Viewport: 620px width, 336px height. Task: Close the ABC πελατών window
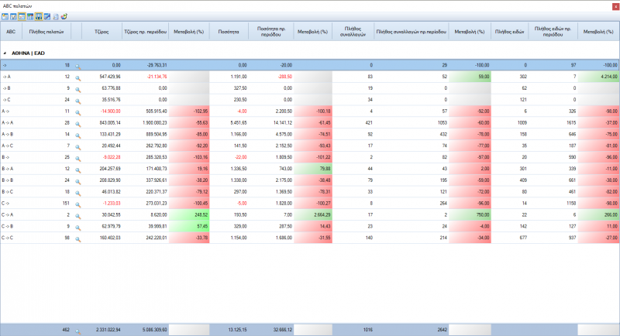pos(615,6)
